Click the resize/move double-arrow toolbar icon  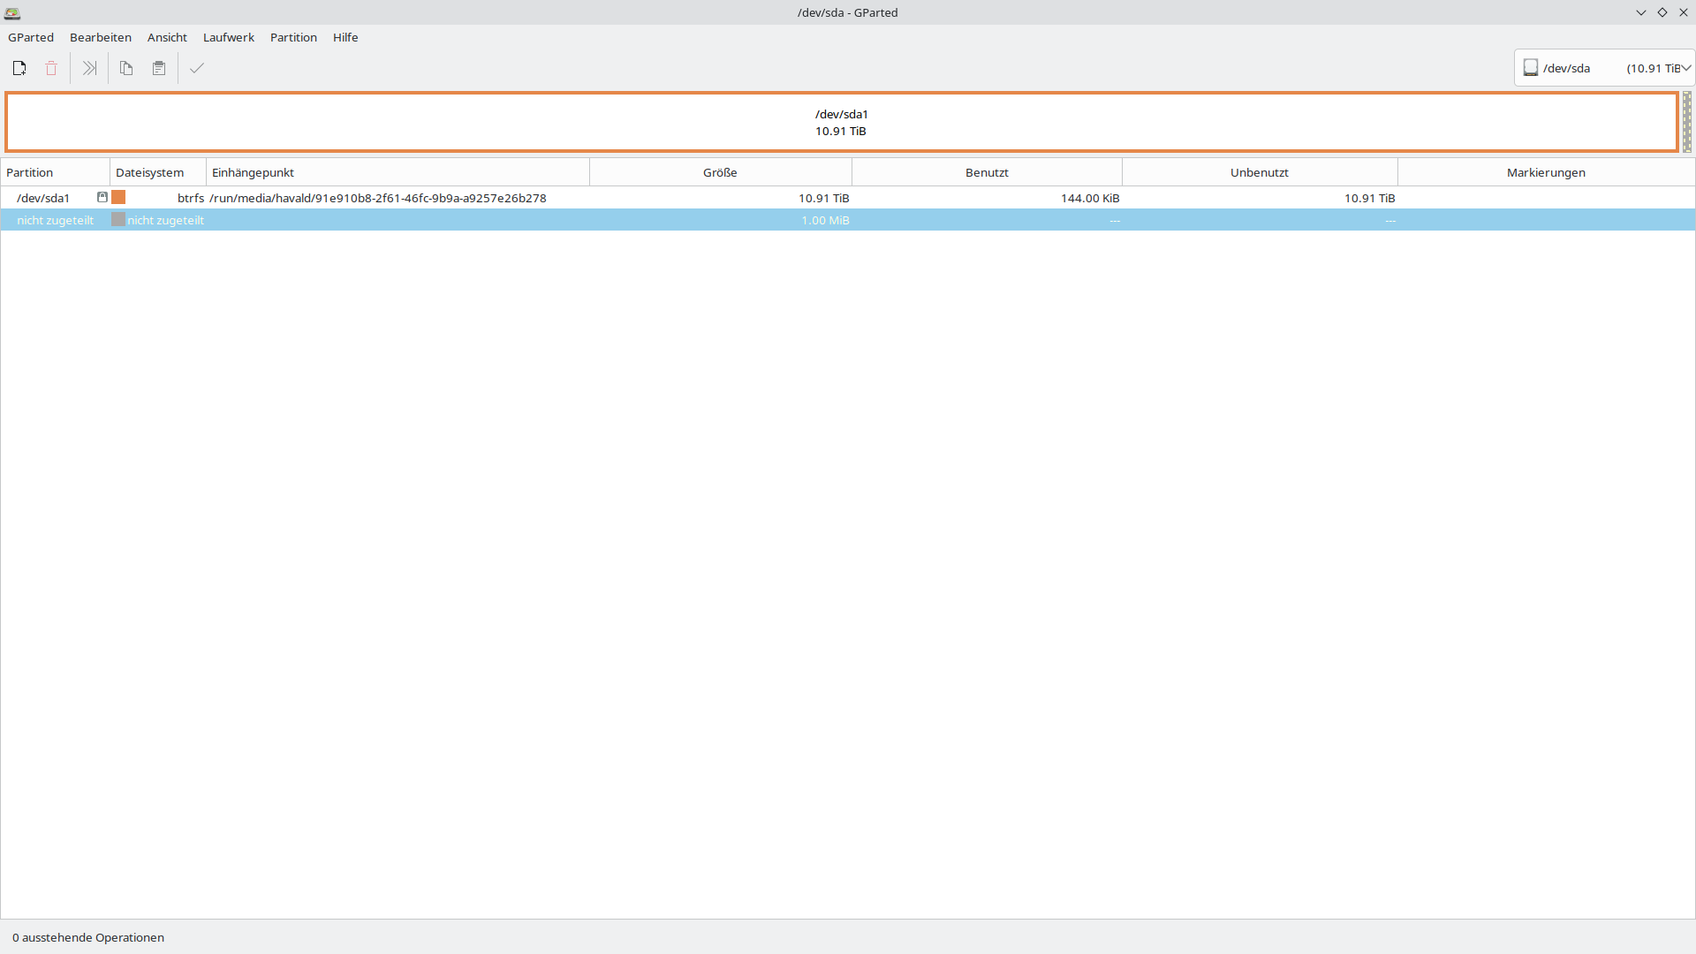89,68
